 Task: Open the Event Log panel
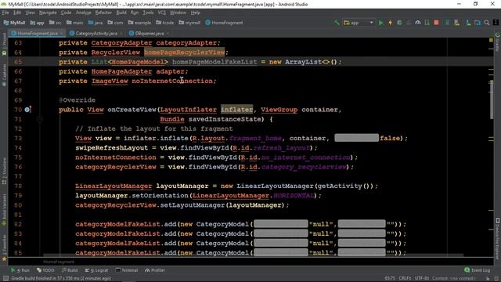477,270
